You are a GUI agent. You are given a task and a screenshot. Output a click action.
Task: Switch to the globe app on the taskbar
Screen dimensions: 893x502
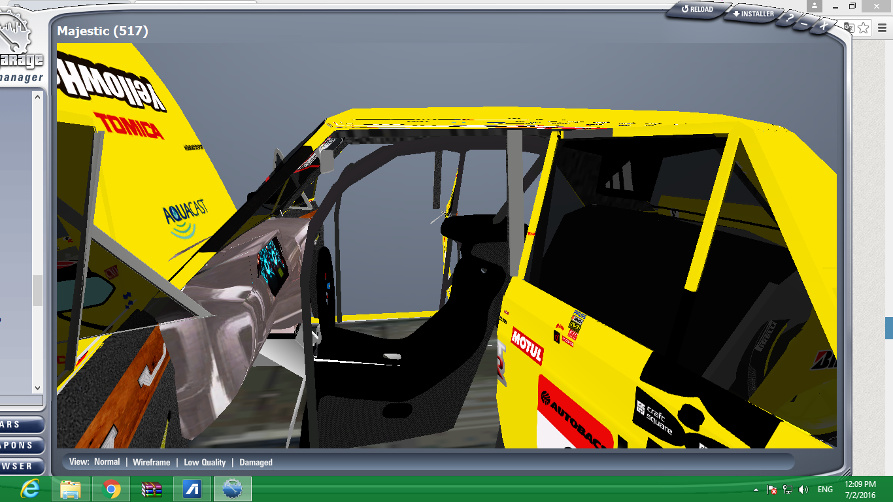tap(233, 489)
